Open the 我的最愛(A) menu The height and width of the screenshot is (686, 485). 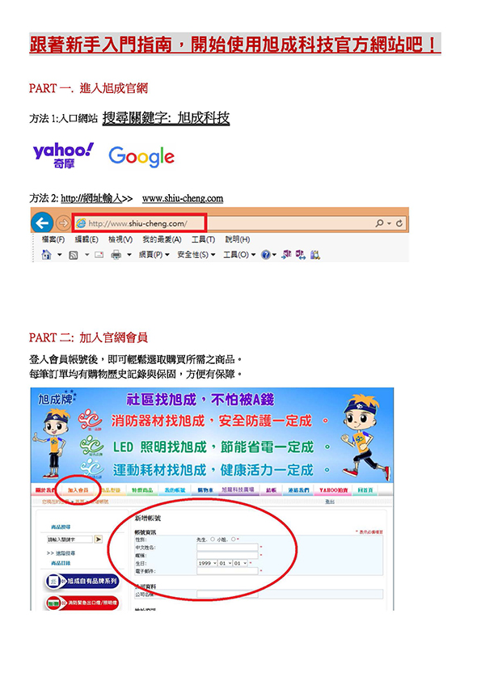162,239
